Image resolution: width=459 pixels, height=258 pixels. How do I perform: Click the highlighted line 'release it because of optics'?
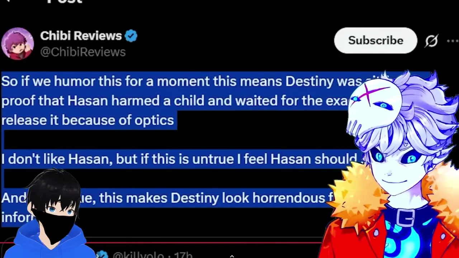point(88,120)
